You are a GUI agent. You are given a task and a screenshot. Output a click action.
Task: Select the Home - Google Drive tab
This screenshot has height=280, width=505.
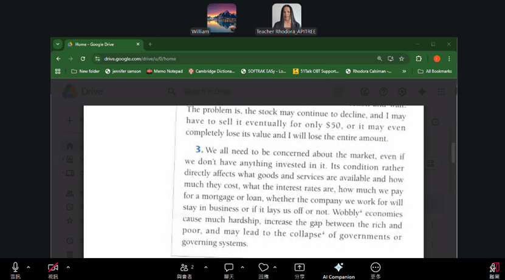pos(103,44)
